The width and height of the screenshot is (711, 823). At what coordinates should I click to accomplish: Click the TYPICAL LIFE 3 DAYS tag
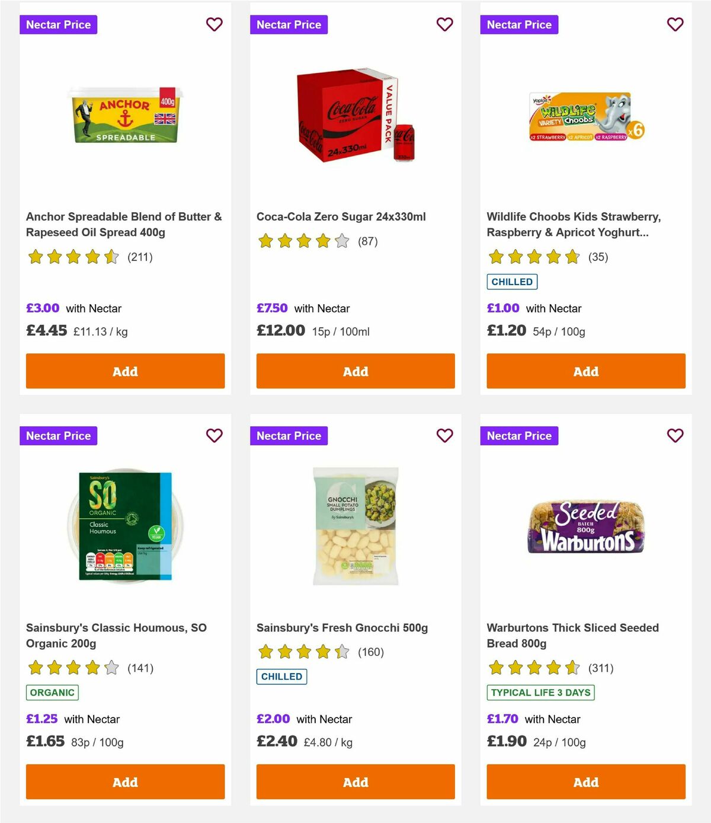[x=540, y=692]
